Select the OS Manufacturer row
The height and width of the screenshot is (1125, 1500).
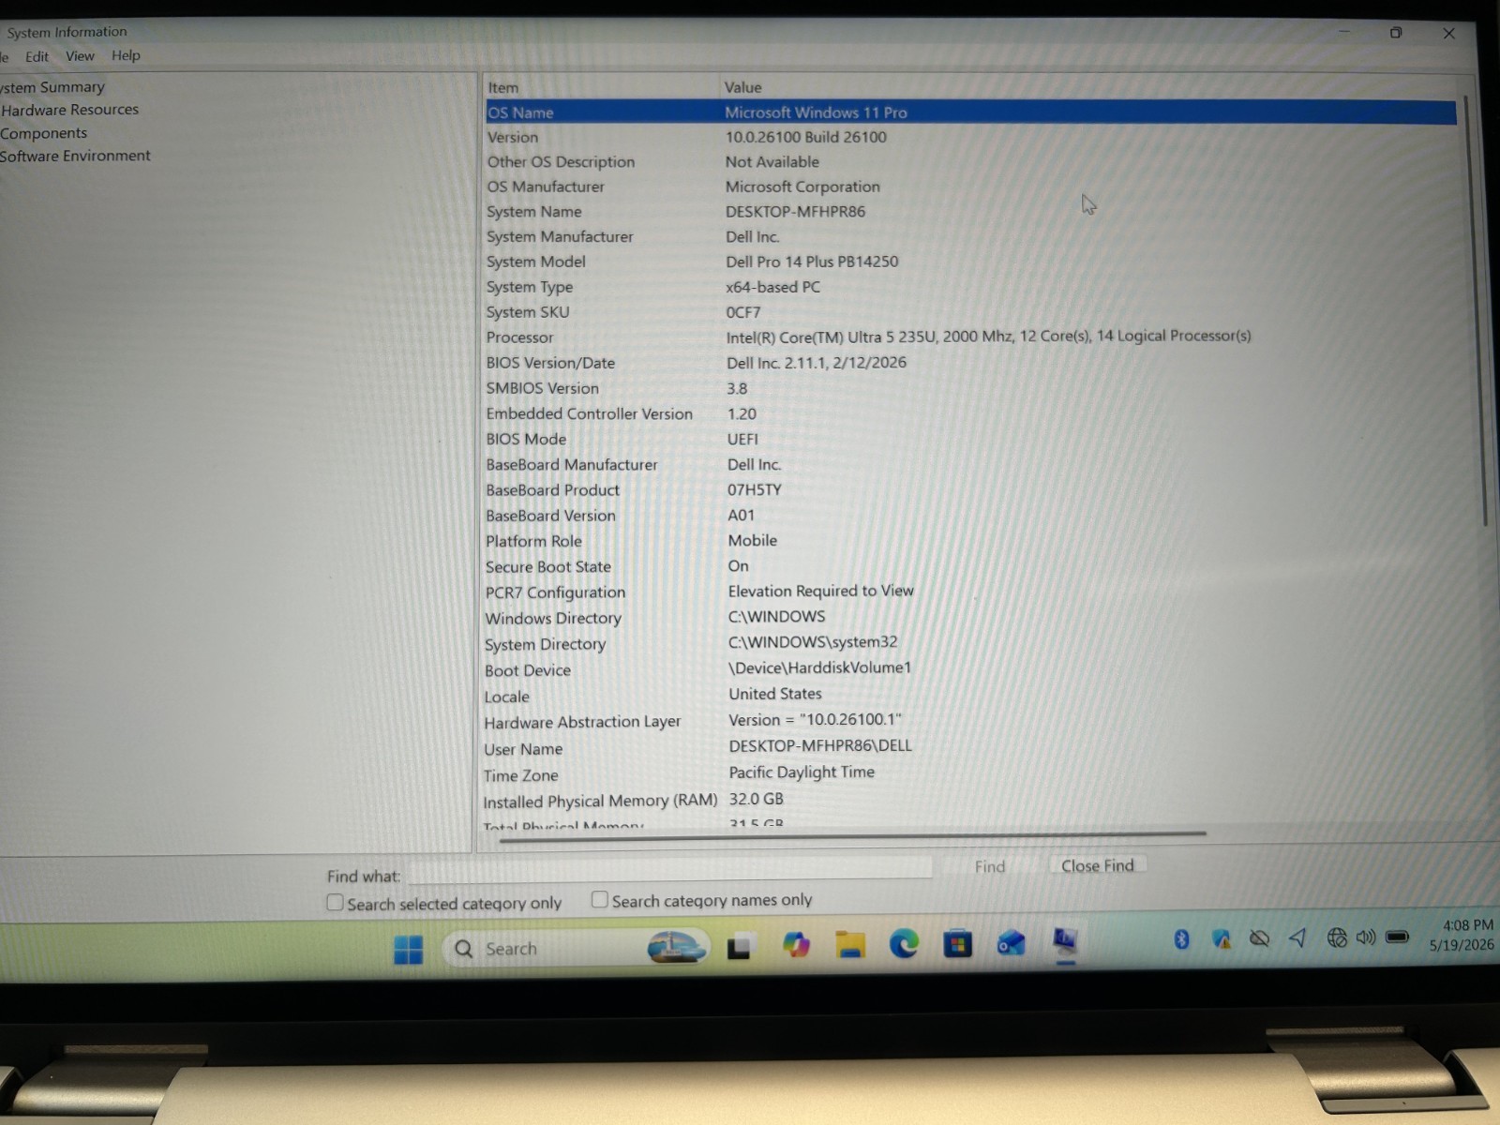point(970,187)
